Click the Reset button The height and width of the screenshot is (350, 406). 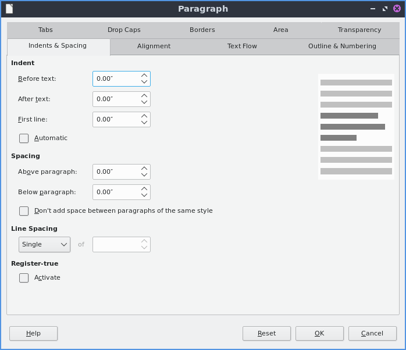tap(266, 334)
